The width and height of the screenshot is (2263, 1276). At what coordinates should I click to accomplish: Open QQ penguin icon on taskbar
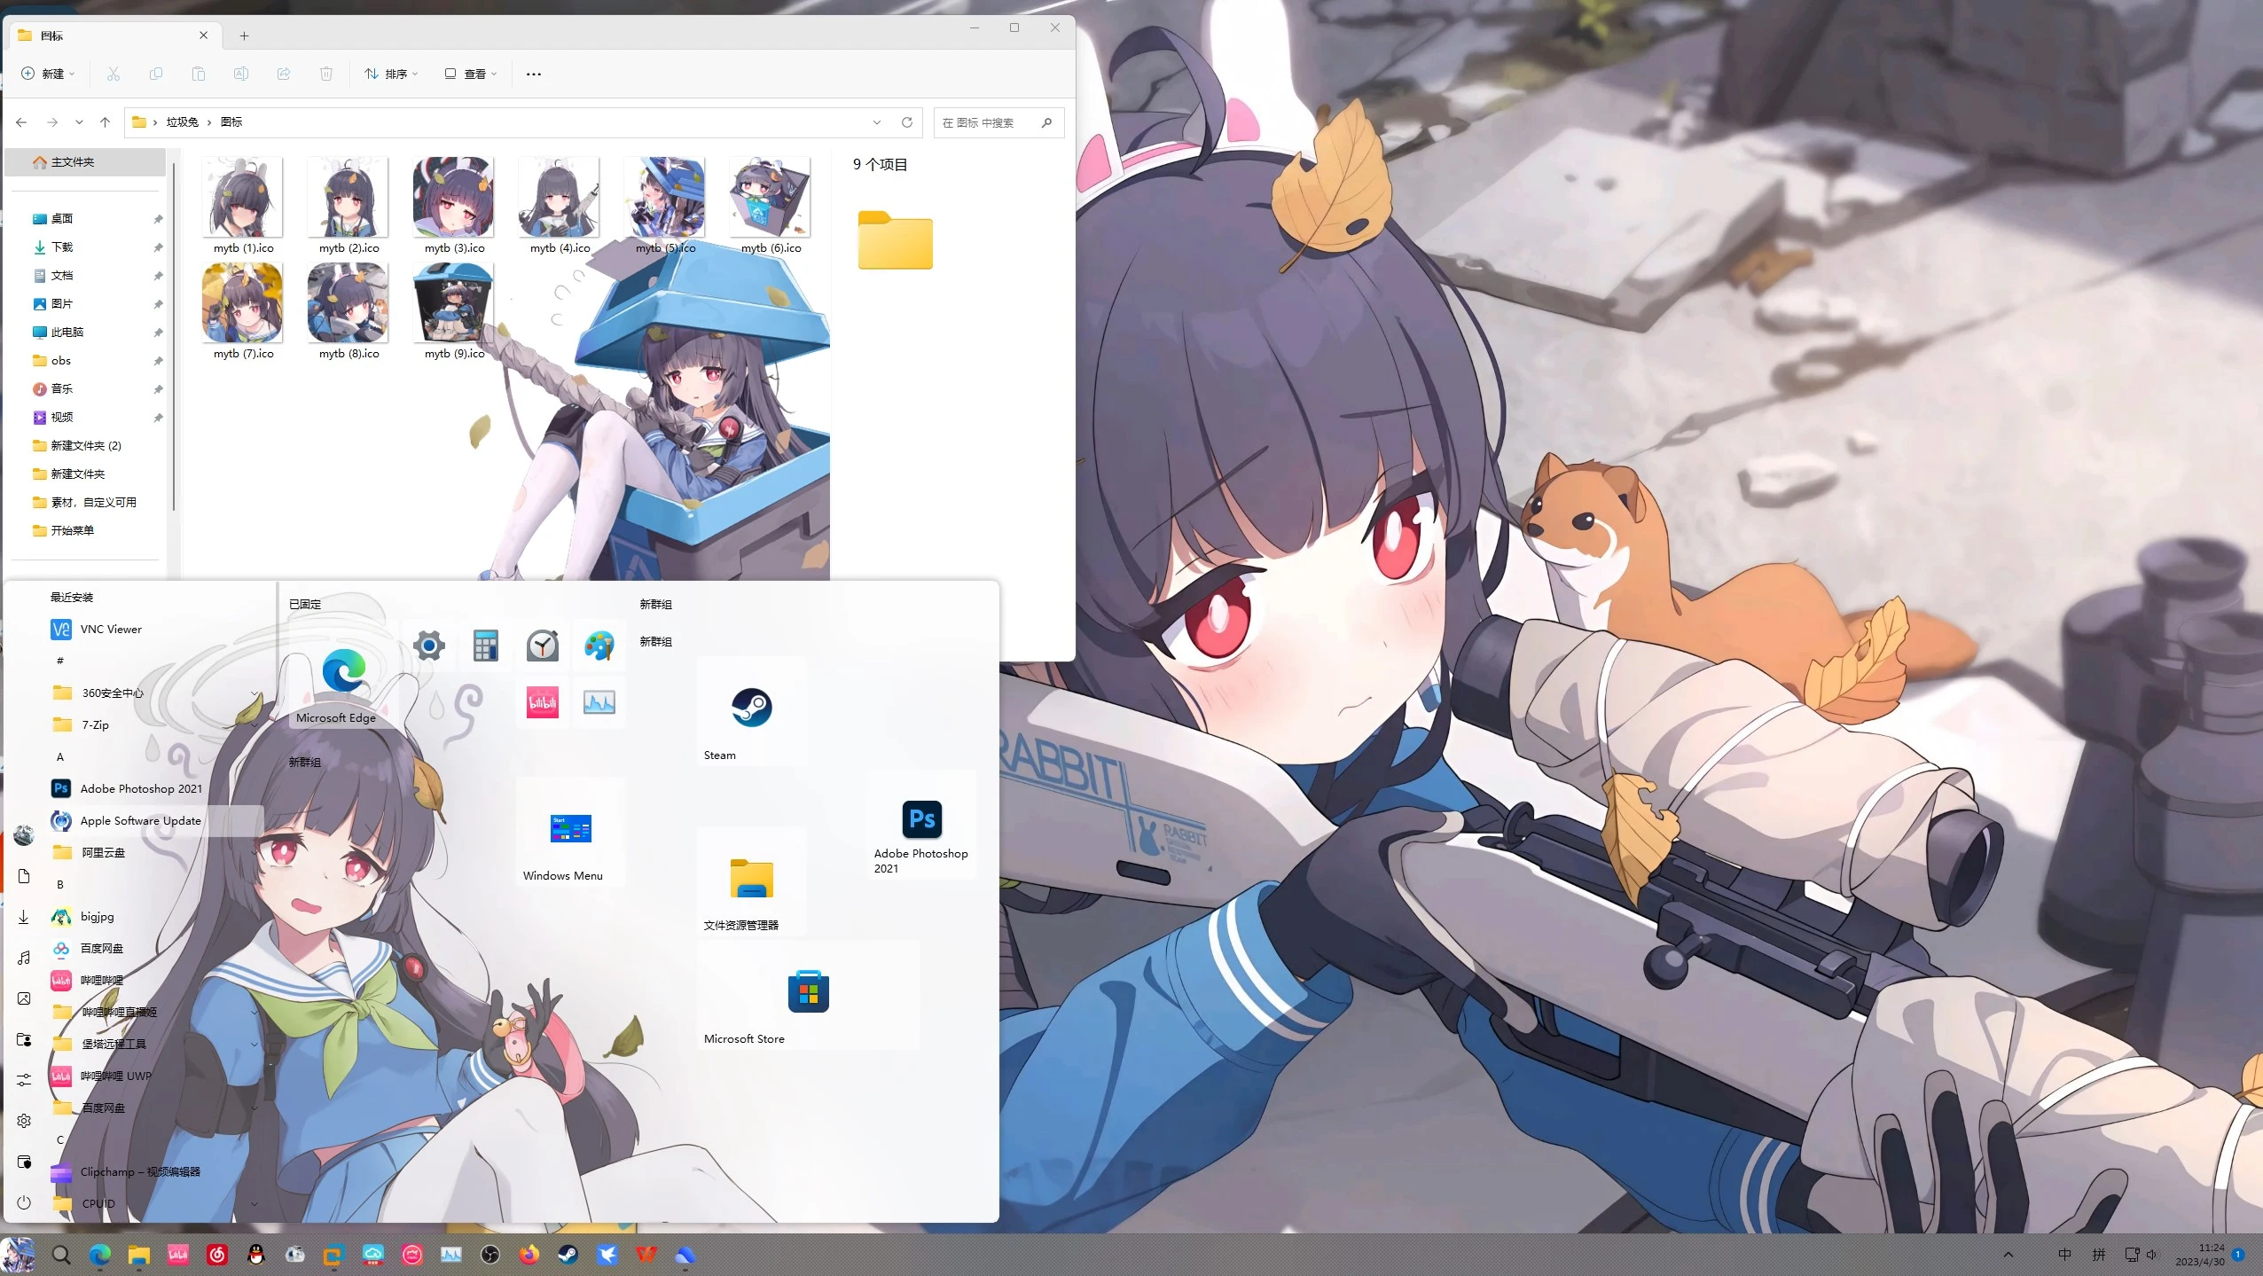click(x=256, y=1255)
